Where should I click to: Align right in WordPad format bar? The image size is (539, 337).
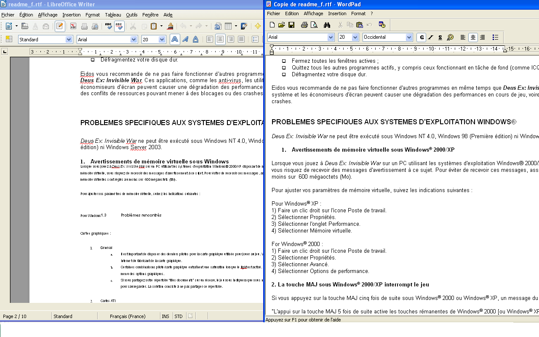coord(483,37)
